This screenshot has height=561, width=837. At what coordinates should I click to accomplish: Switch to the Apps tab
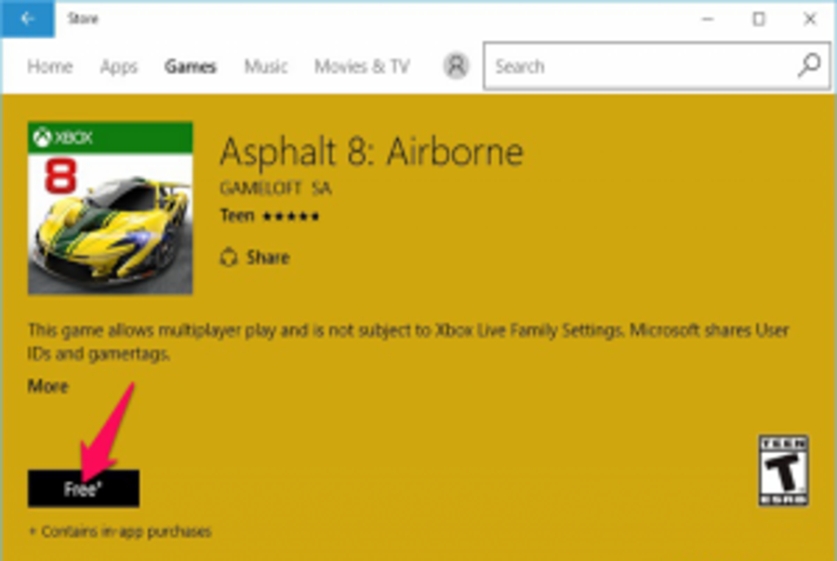point(119,67)
